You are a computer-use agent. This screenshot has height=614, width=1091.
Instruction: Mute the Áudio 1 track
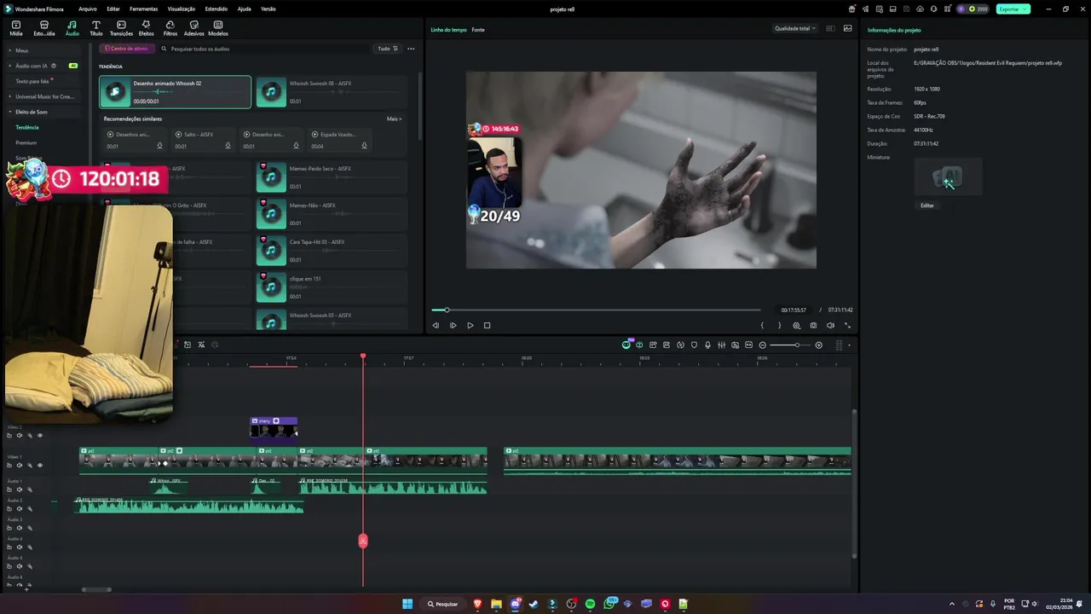[x=20, y=489]
